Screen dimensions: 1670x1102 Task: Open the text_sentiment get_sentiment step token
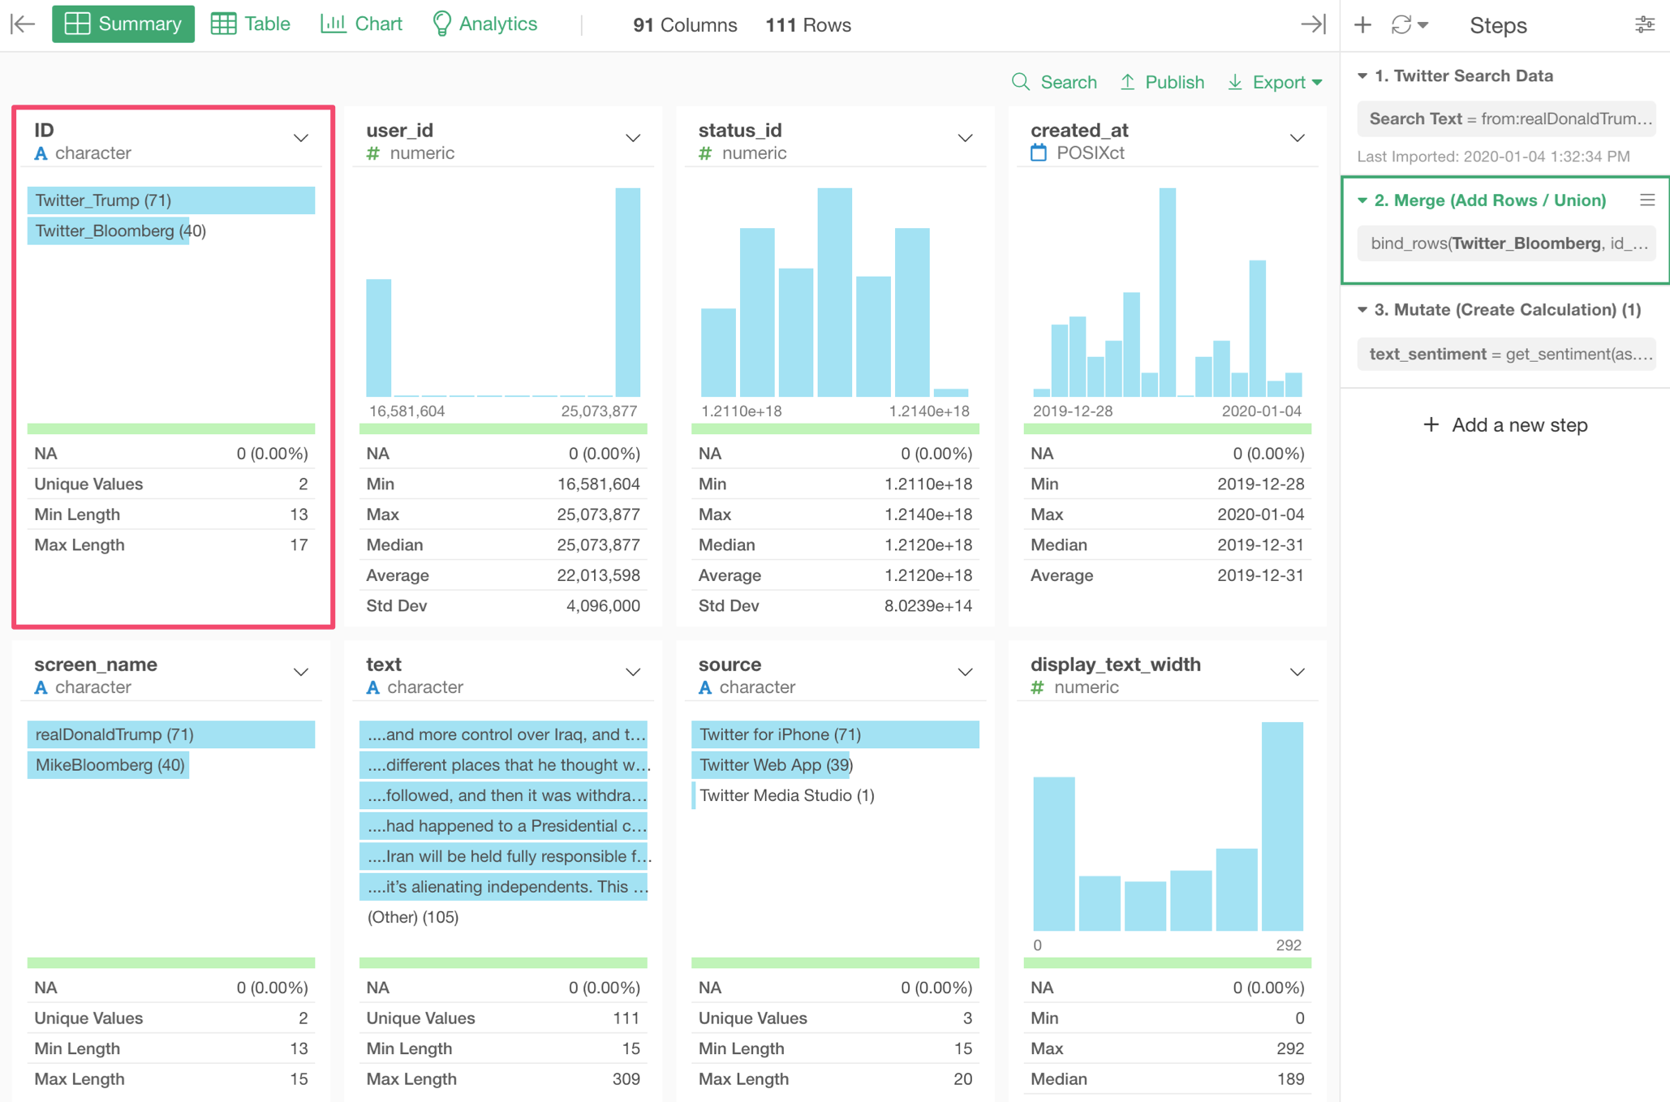(x=1506, y=354)
